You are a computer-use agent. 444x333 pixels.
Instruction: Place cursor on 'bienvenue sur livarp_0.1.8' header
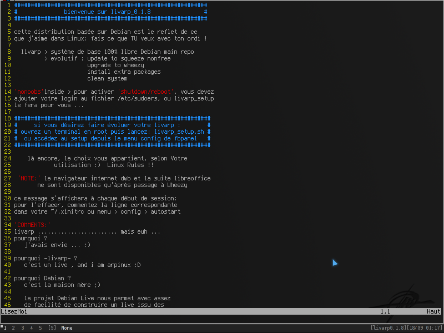pyautogui.click(x=107, y=12)
